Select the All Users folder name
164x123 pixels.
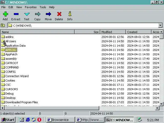click(11, 41)
